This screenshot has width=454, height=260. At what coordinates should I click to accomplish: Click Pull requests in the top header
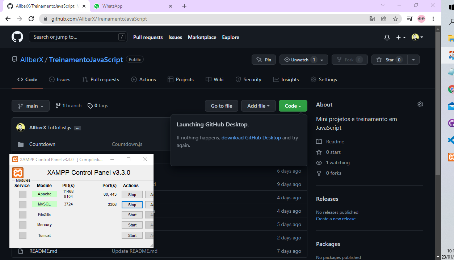point(148,37)
